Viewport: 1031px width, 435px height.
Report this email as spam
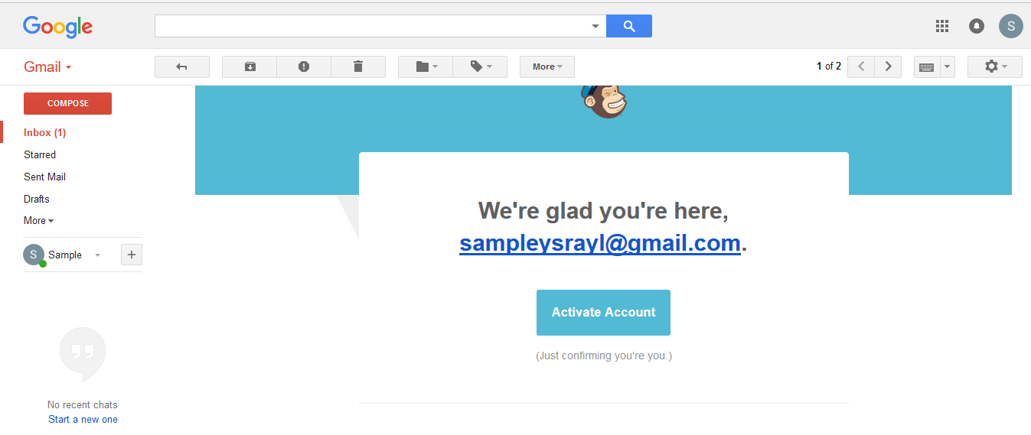point(304,67)
